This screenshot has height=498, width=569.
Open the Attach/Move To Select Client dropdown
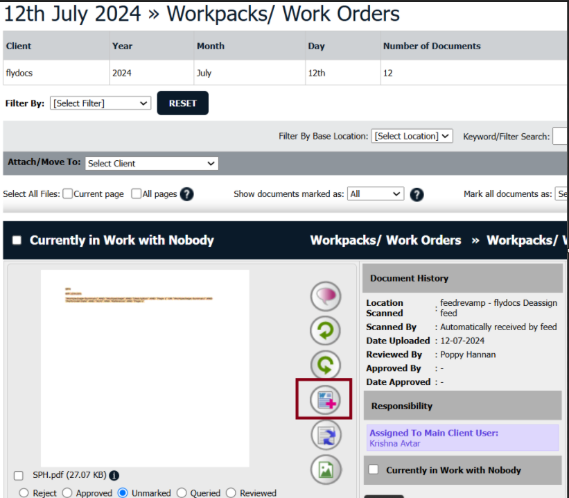152,164
